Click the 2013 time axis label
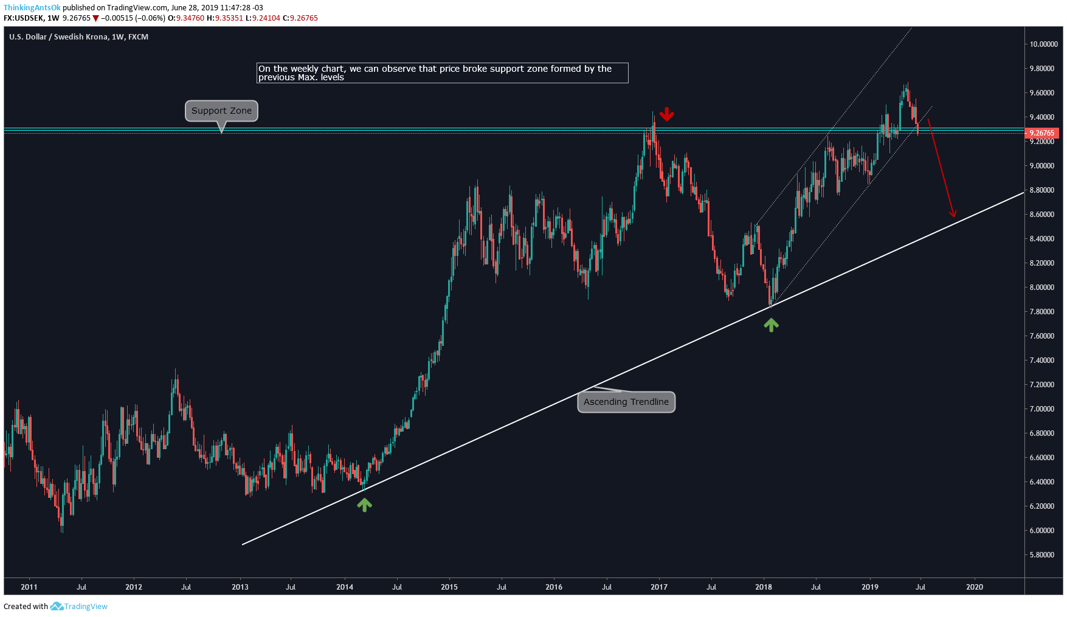This screenshot has height=617, width=1067. tap(240, 587)
